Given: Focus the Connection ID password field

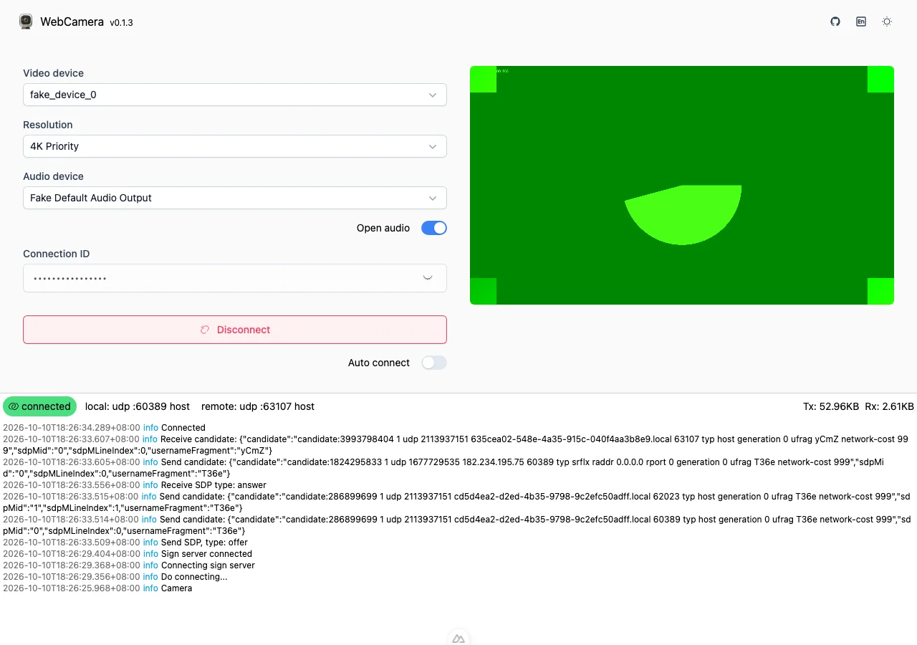Looking at the screenshot, I should click(235, 278).
